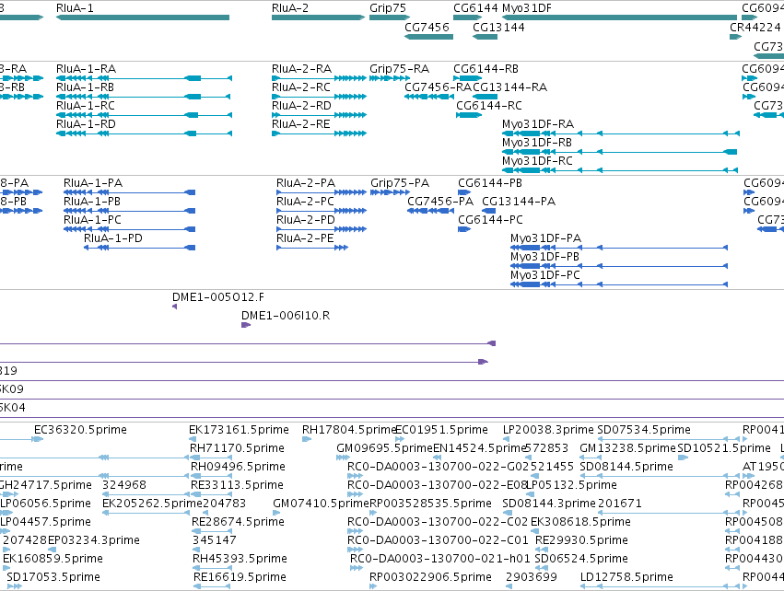Open EST label SD08144.3prime
This screenshot has width=784, height=591.
tap(549, 504)
